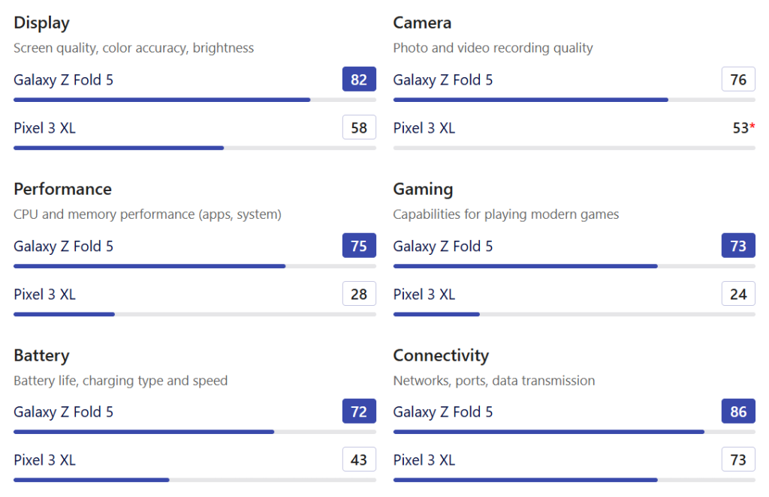Click the Connectivity score badge showing 86
769x497 pixels.
[738, 412]
